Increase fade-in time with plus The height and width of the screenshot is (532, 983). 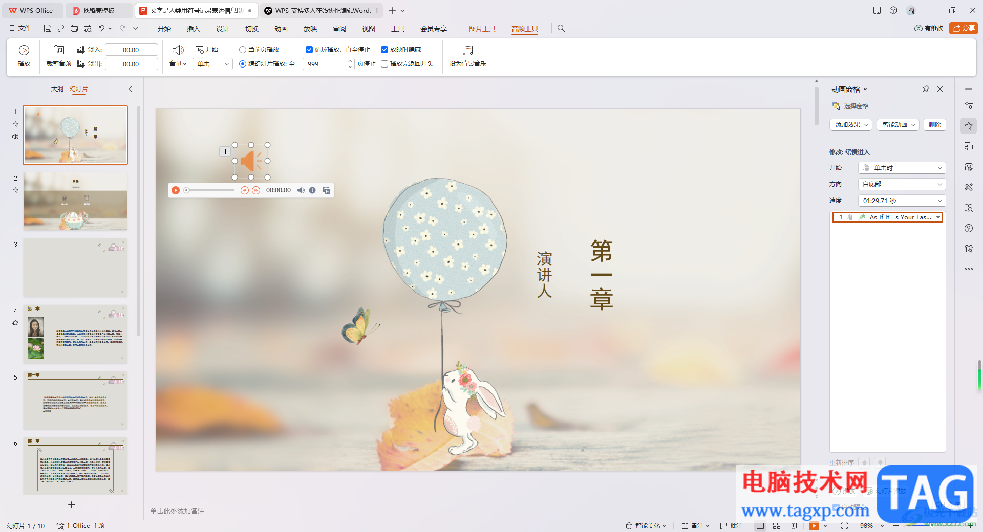pyautogui.click(x=152, y=50)
